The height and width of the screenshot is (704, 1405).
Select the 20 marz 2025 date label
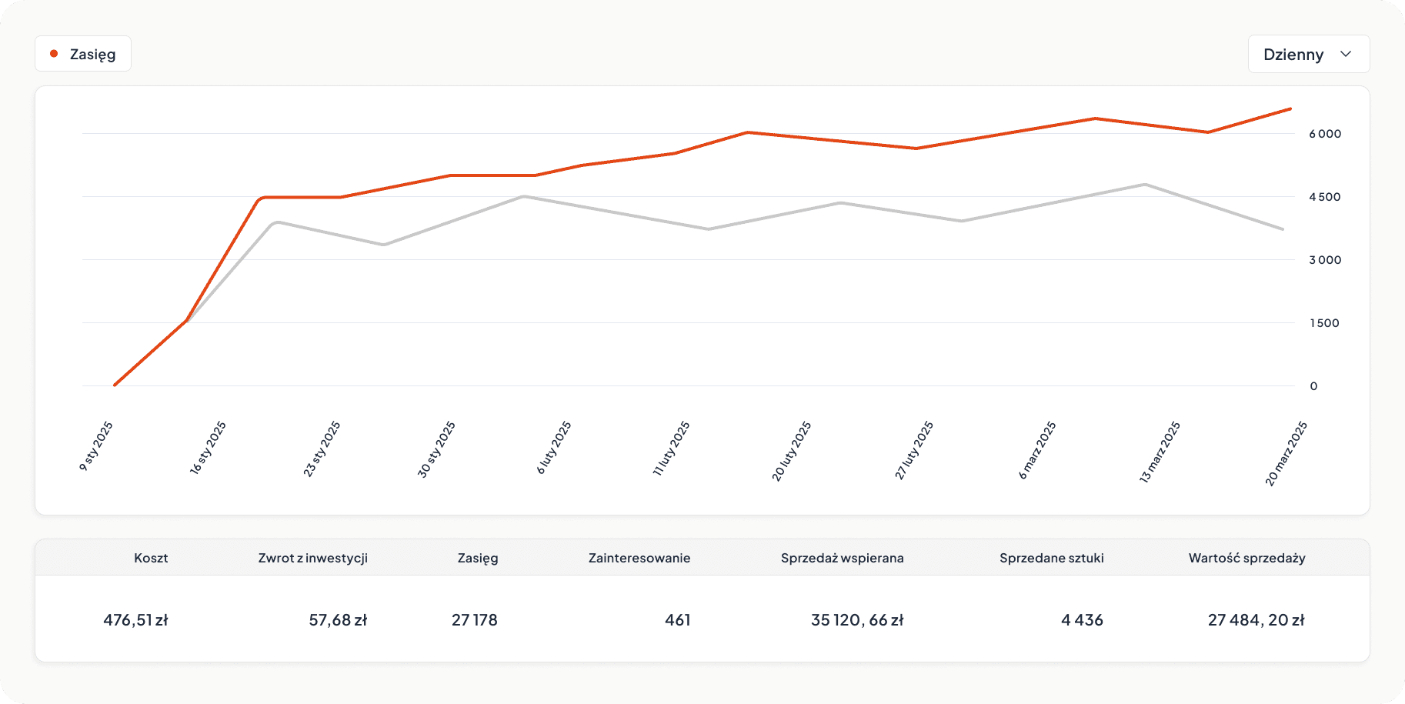(1286, 453)
